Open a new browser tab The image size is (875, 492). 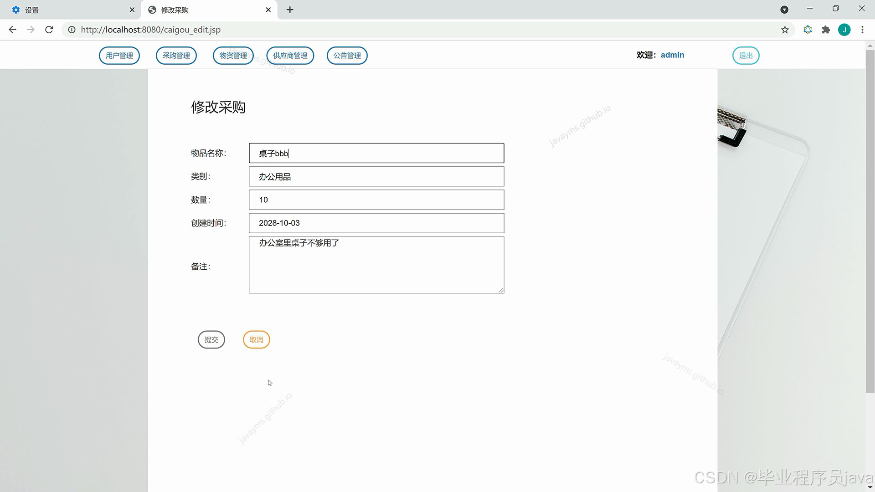click(x=290, y=10)
